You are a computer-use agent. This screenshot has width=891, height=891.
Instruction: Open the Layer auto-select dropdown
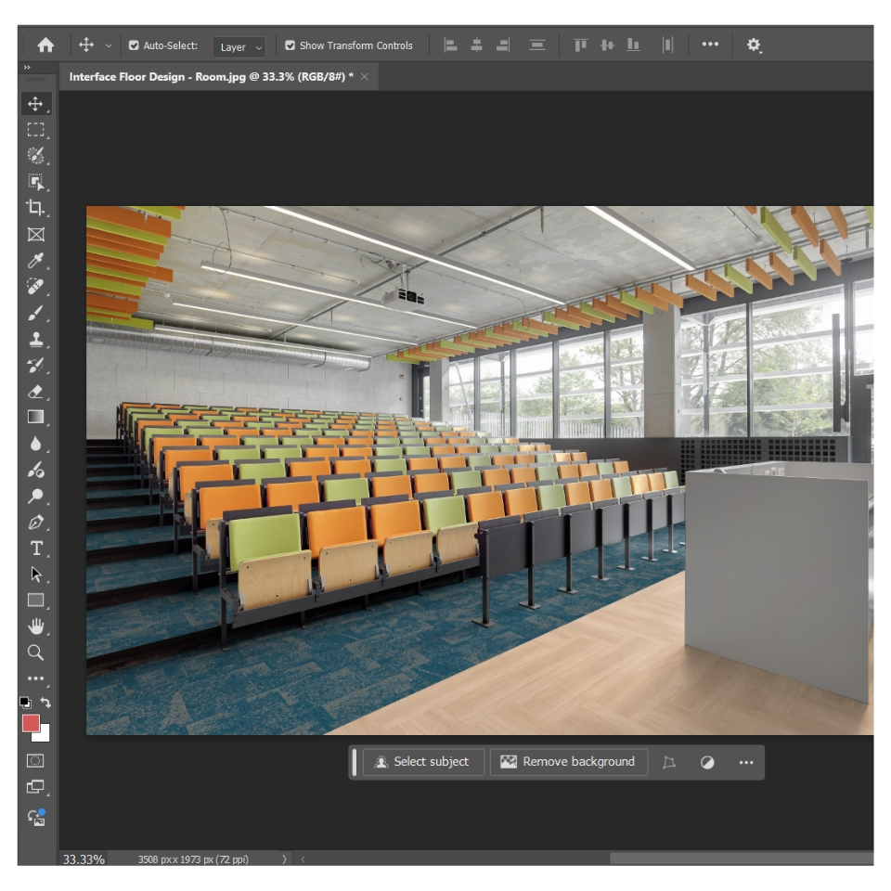click(x=240, y=46)
